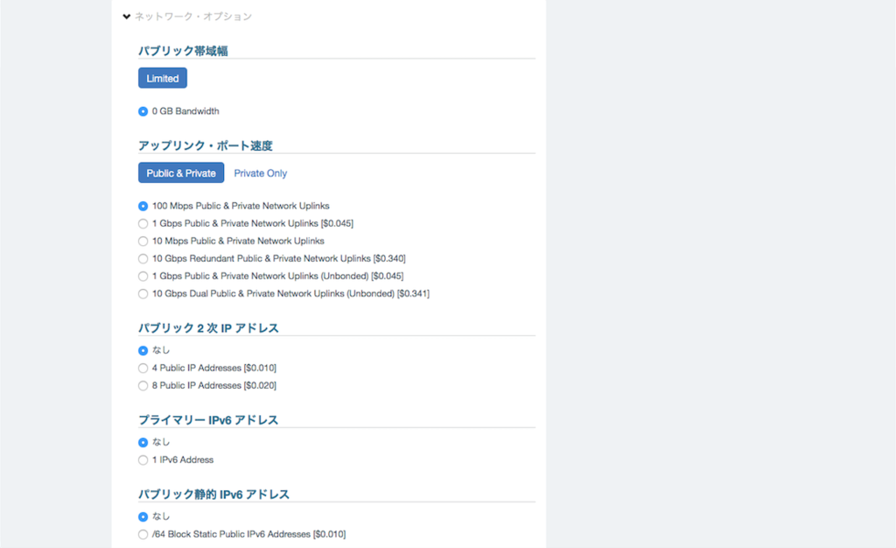Select 0 GB Bandwidth radio button

(x=143, y=111)
